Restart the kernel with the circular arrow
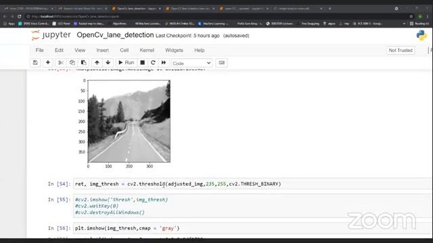 [x=153, y=63]
